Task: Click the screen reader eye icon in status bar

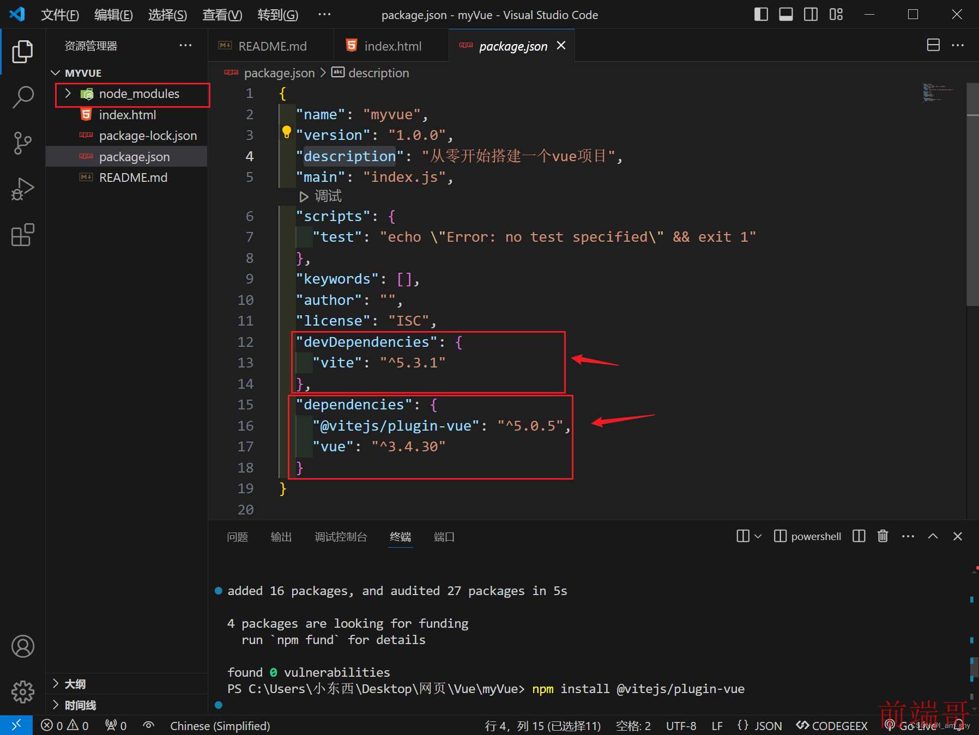Action: pyautogui.click(x=149, y=726)
